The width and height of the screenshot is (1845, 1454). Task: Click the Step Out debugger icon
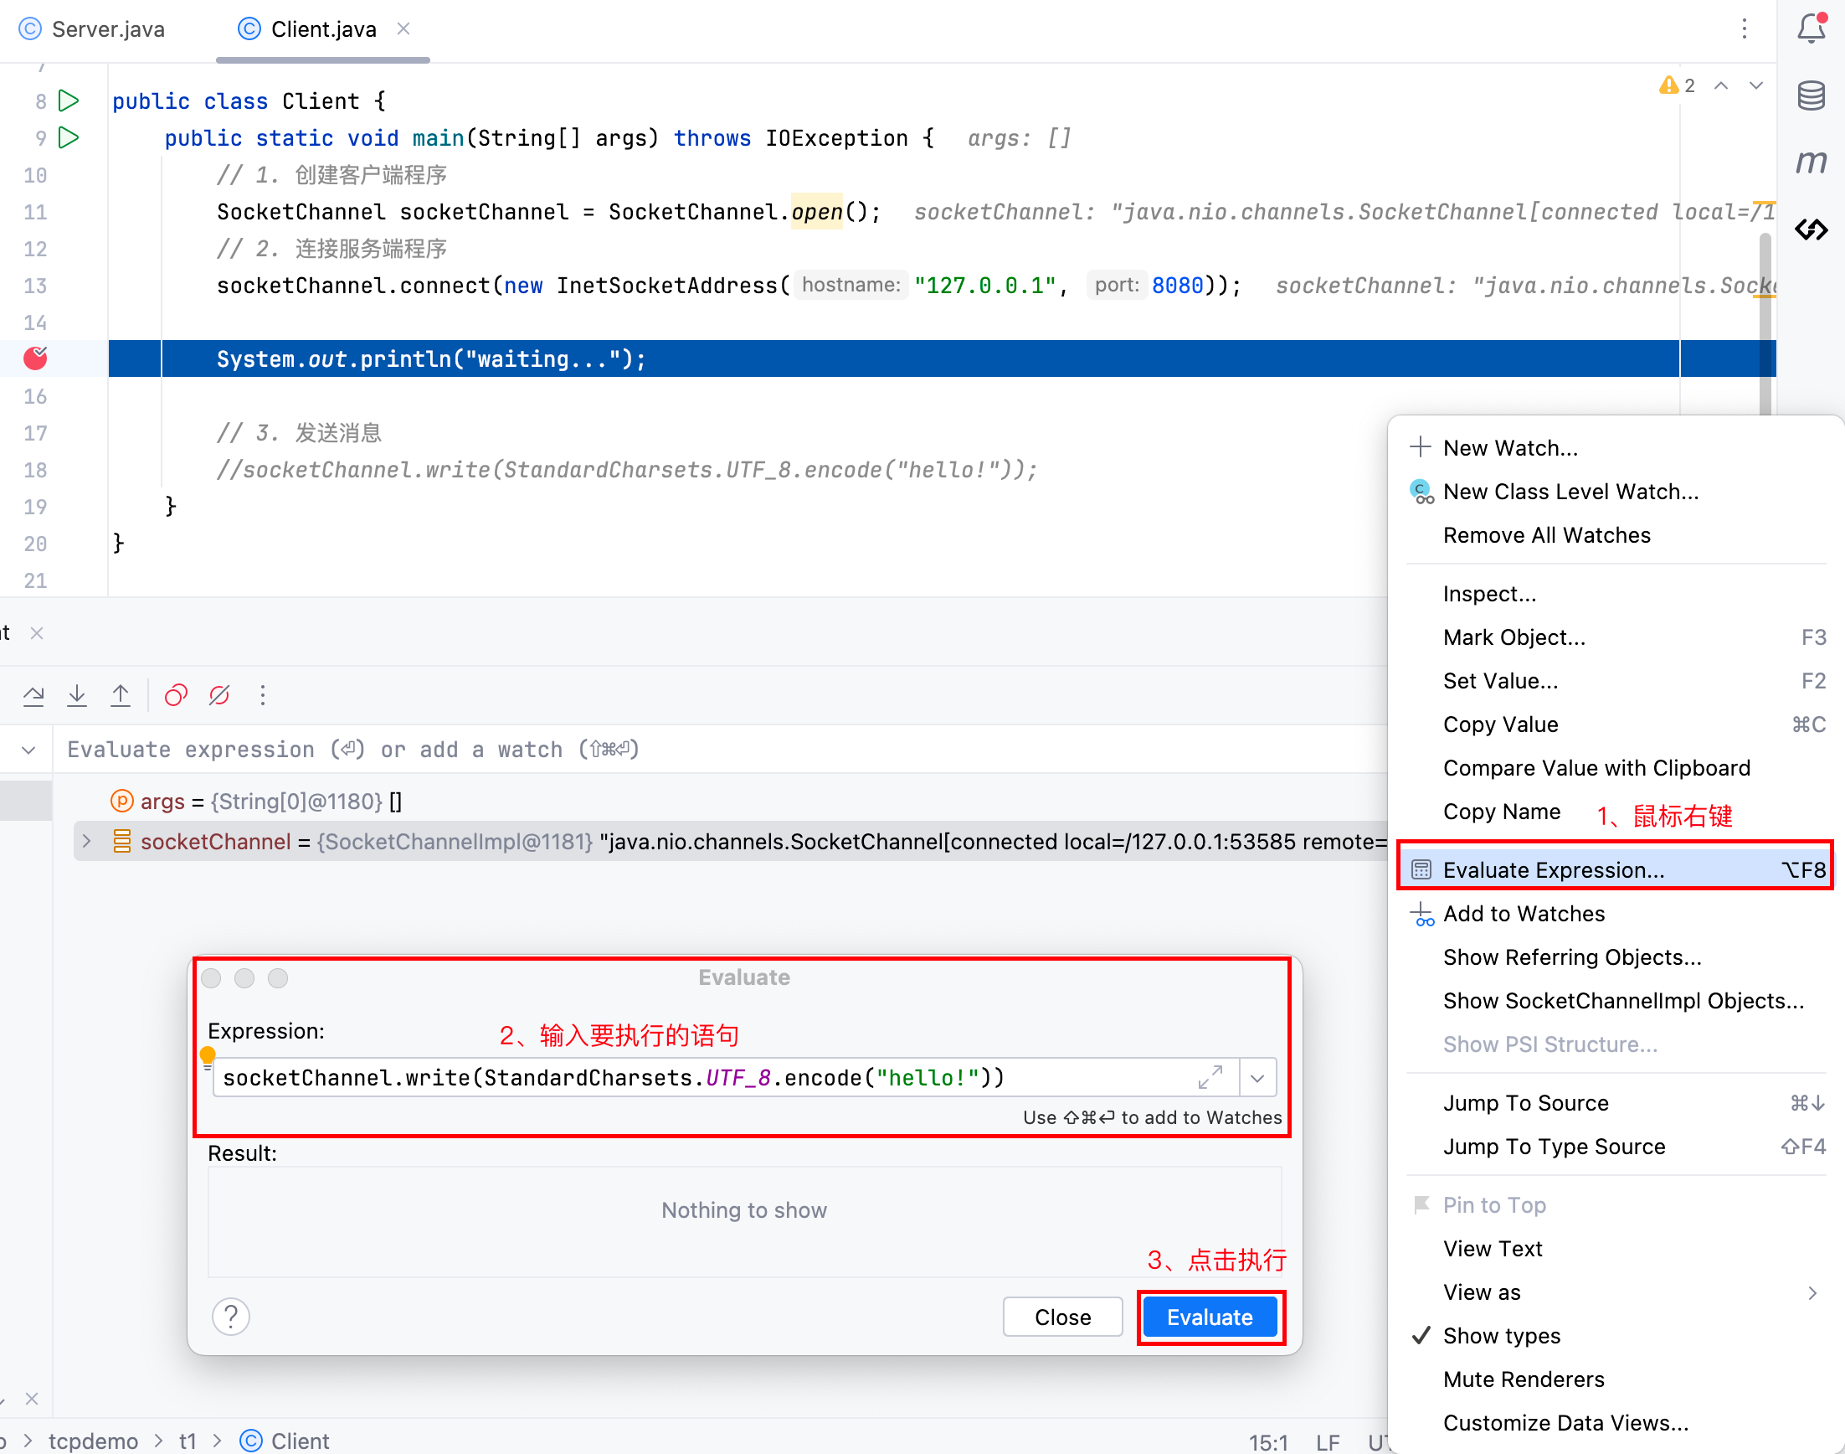coord(121,695)
